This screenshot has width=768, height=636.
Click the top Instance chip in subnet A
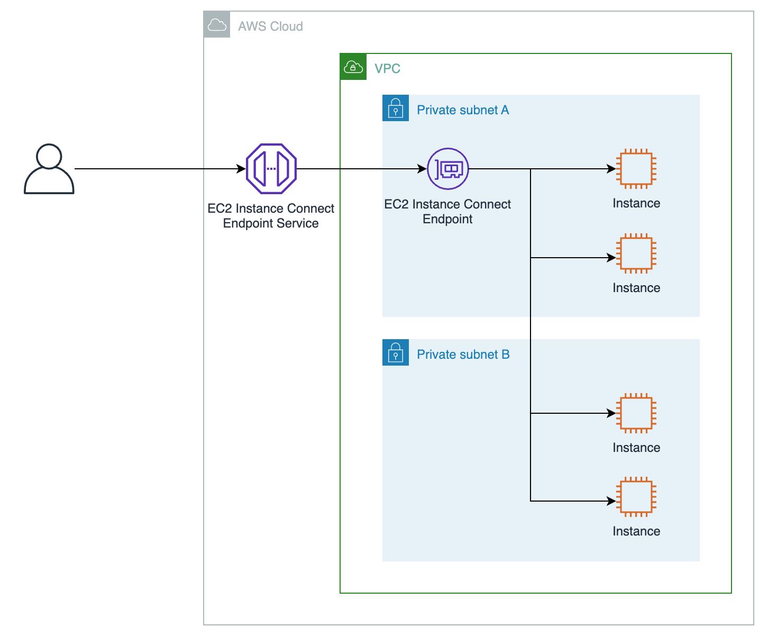pyautogui.click(x=635, y=169)
